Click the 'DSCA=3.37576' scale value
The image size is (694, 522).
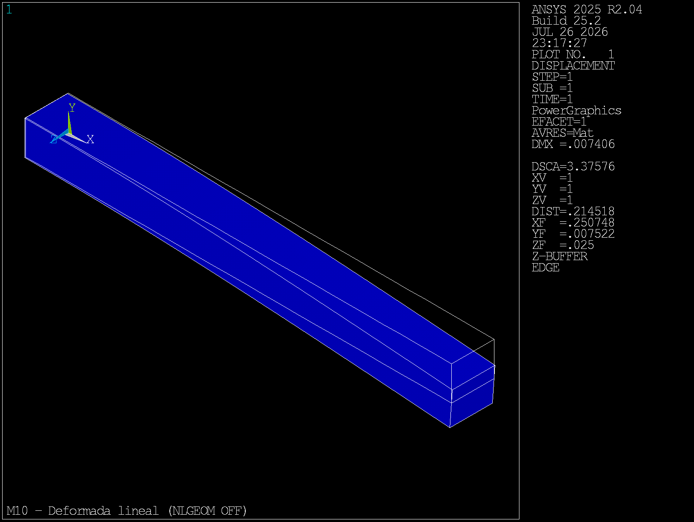[573, 167]
